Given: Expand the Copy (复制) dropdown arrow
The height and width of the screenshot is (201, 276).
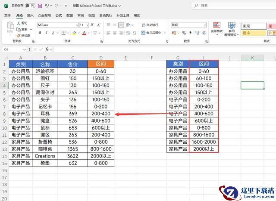Looking at the screenshot, I should point(31,30).
